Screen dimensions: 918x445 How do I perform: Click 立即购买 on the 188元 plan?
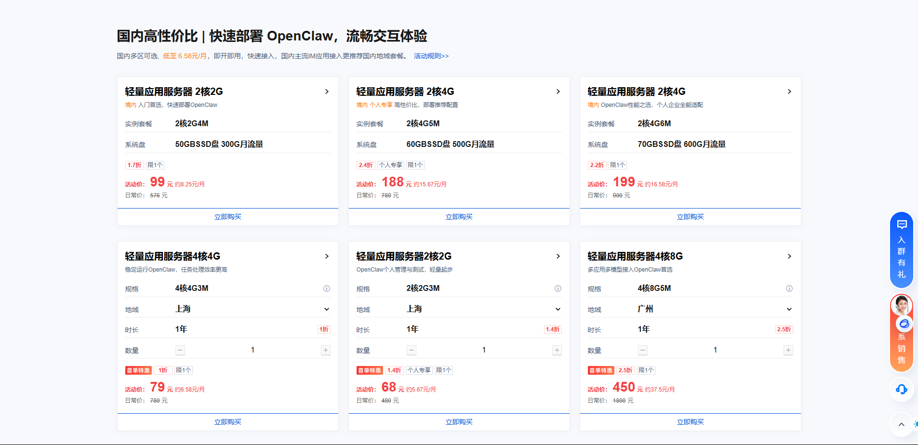pyautogui.click(x=459, y=216)
